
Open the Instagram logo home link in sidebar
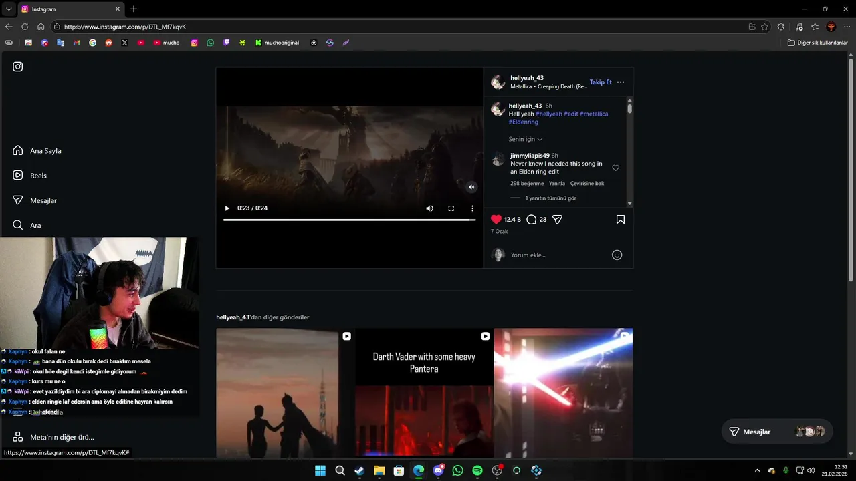coord(18,67)
